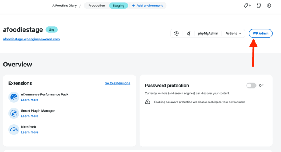Click the Overview heading
The image size is (281, 152).
pos(18,64)
